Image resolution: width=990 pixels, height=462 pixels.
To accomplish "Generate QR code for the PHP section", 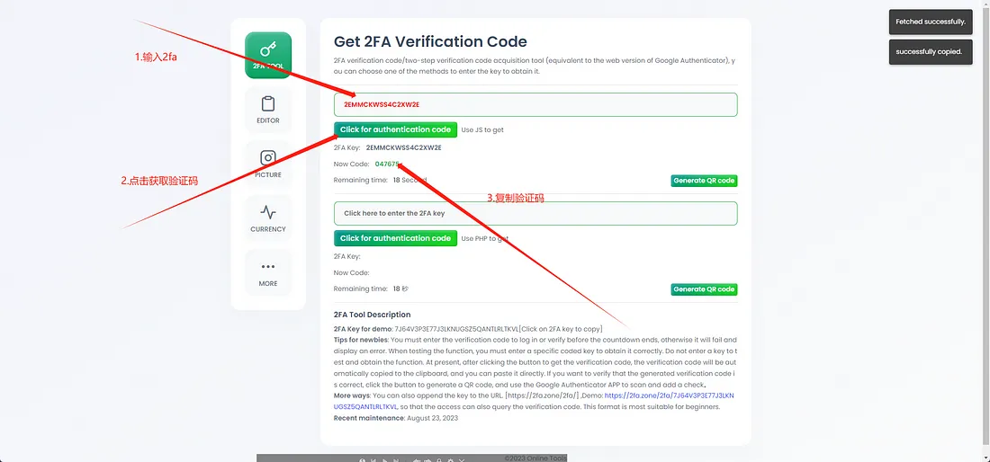I will (x=704, y=289).
